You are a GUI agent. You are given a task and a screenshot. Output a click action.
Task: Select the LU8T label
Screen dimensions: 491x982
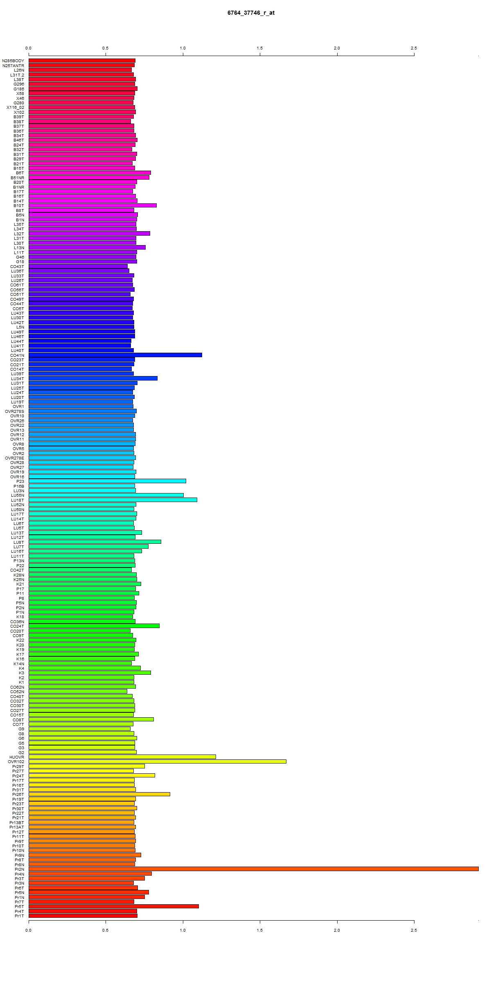click(19, 542)
